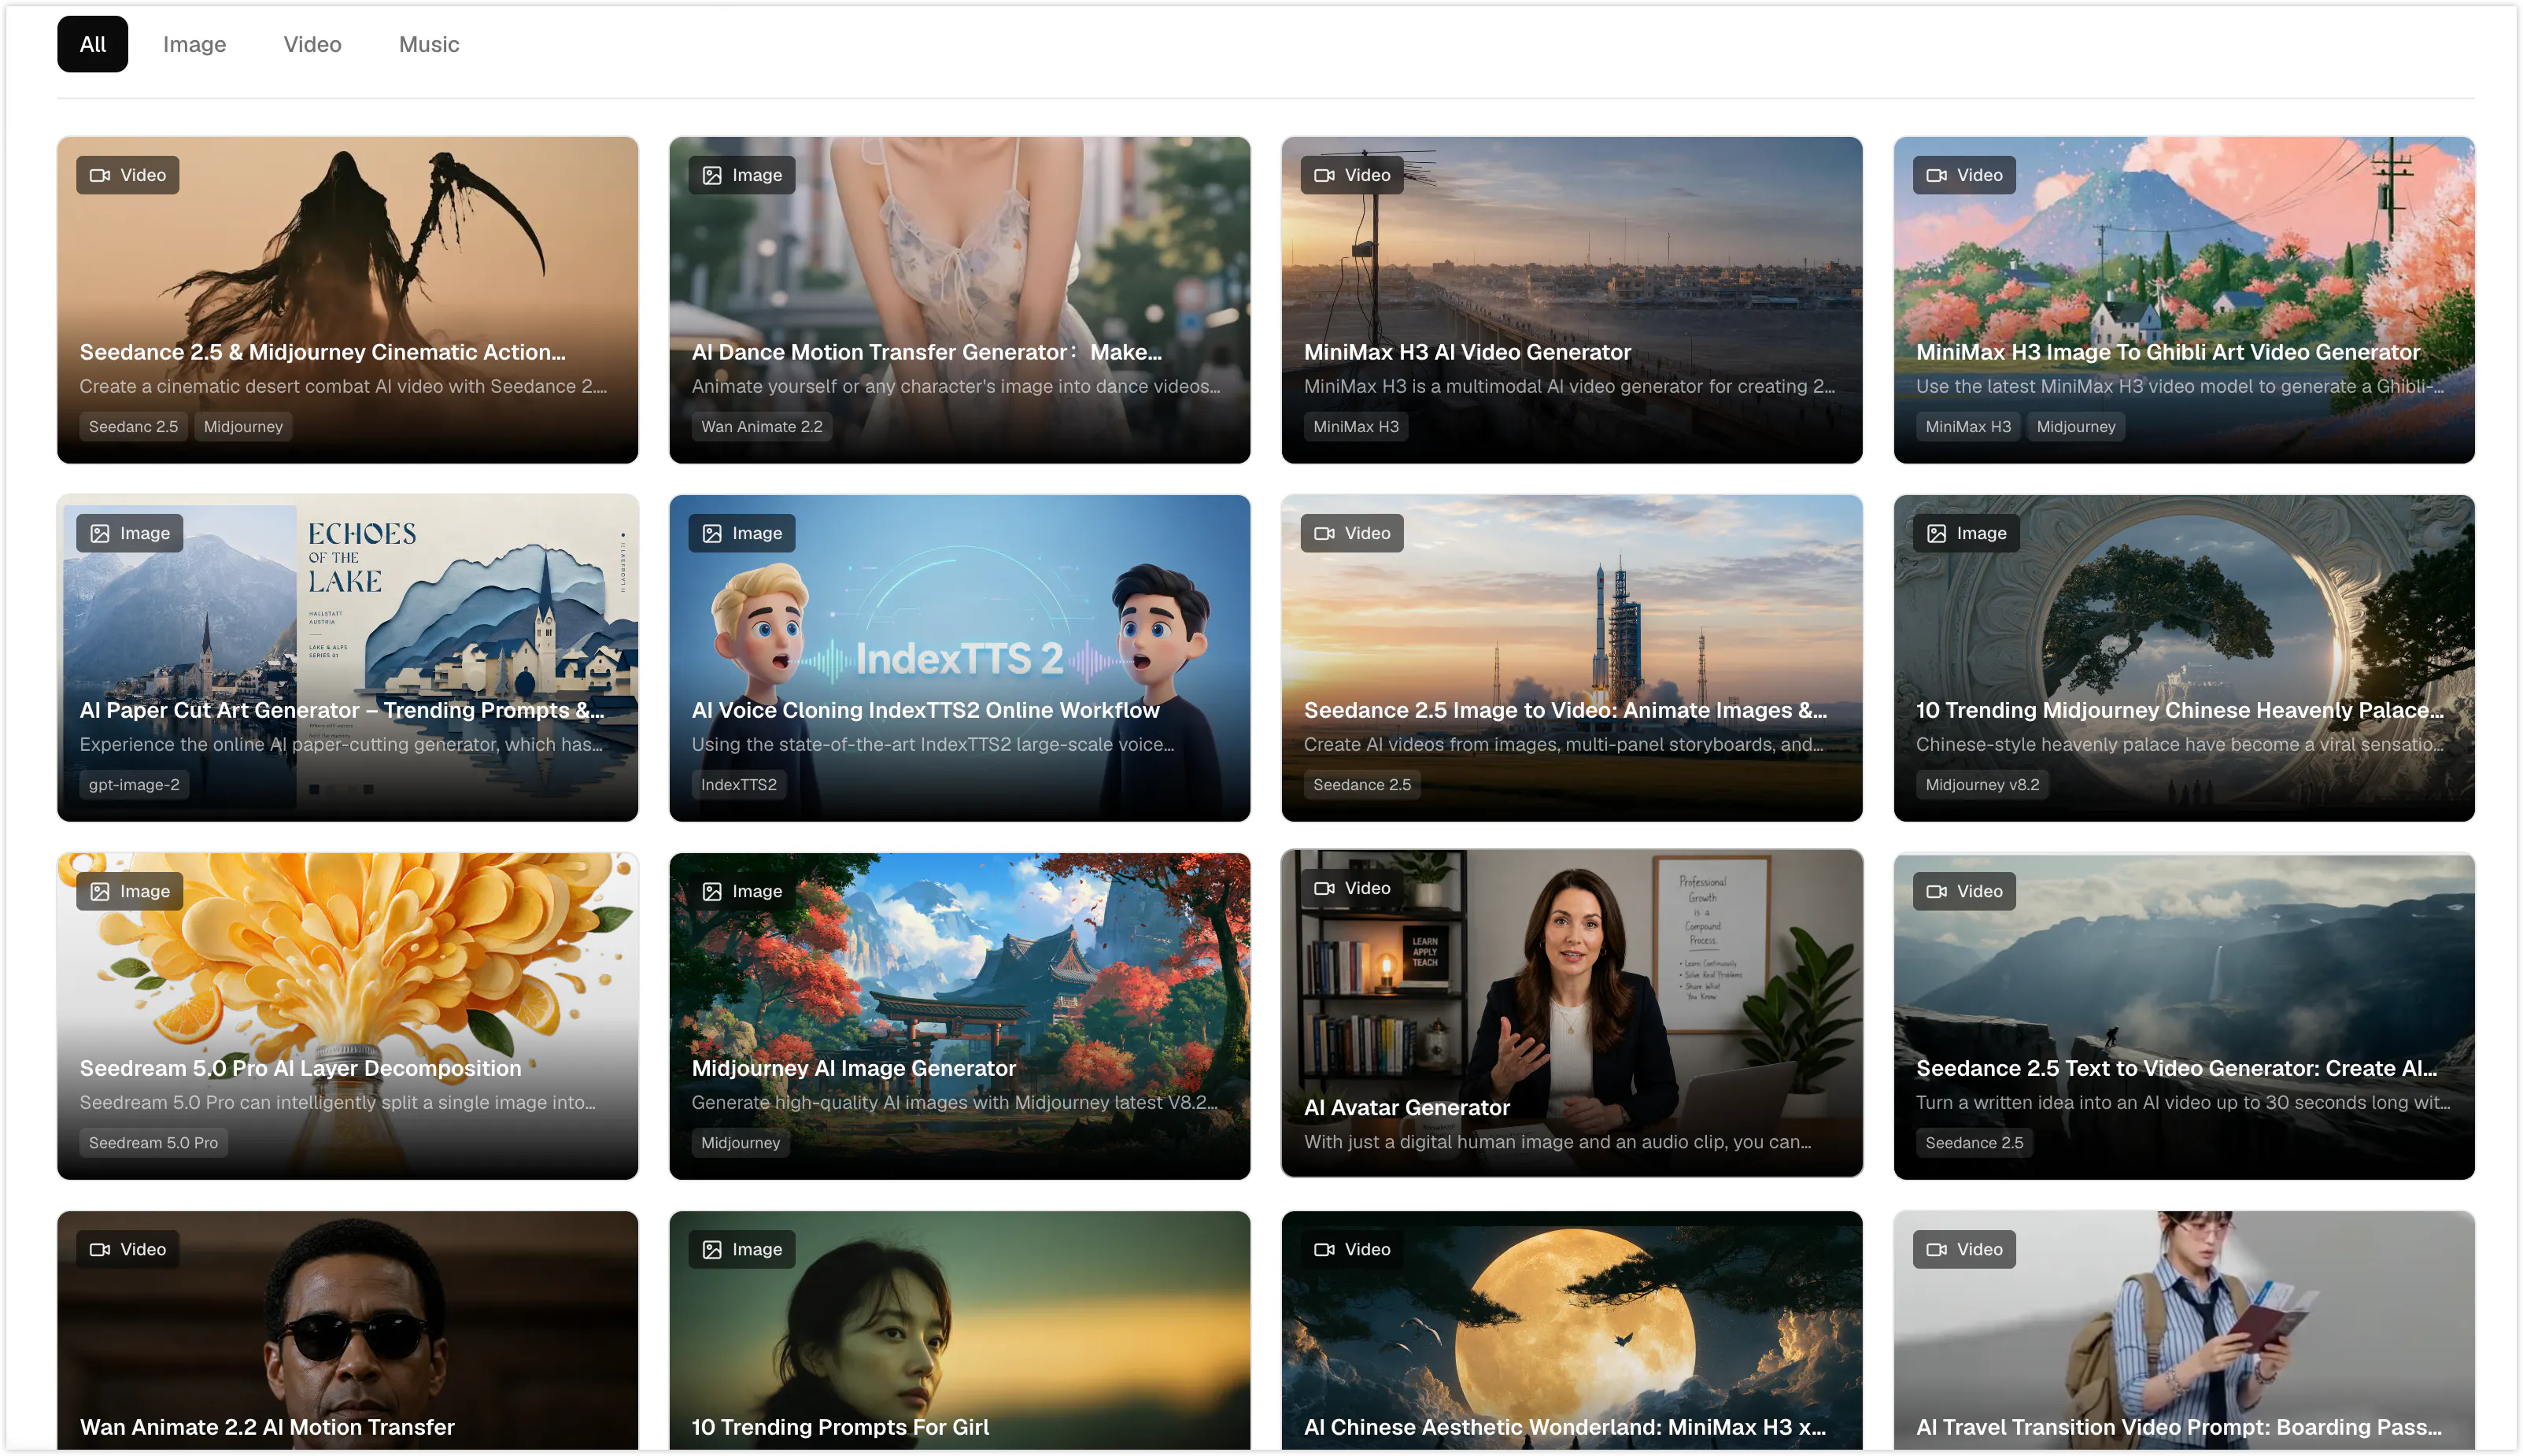
Task: Click description "Using the state-of-the-art IndexTTS2 large-scale voice"
Action: [933, 744]
